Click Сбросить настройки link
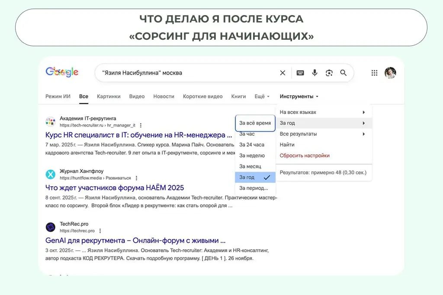The height and width of the screenshot is (295, 443). [305, 155]
